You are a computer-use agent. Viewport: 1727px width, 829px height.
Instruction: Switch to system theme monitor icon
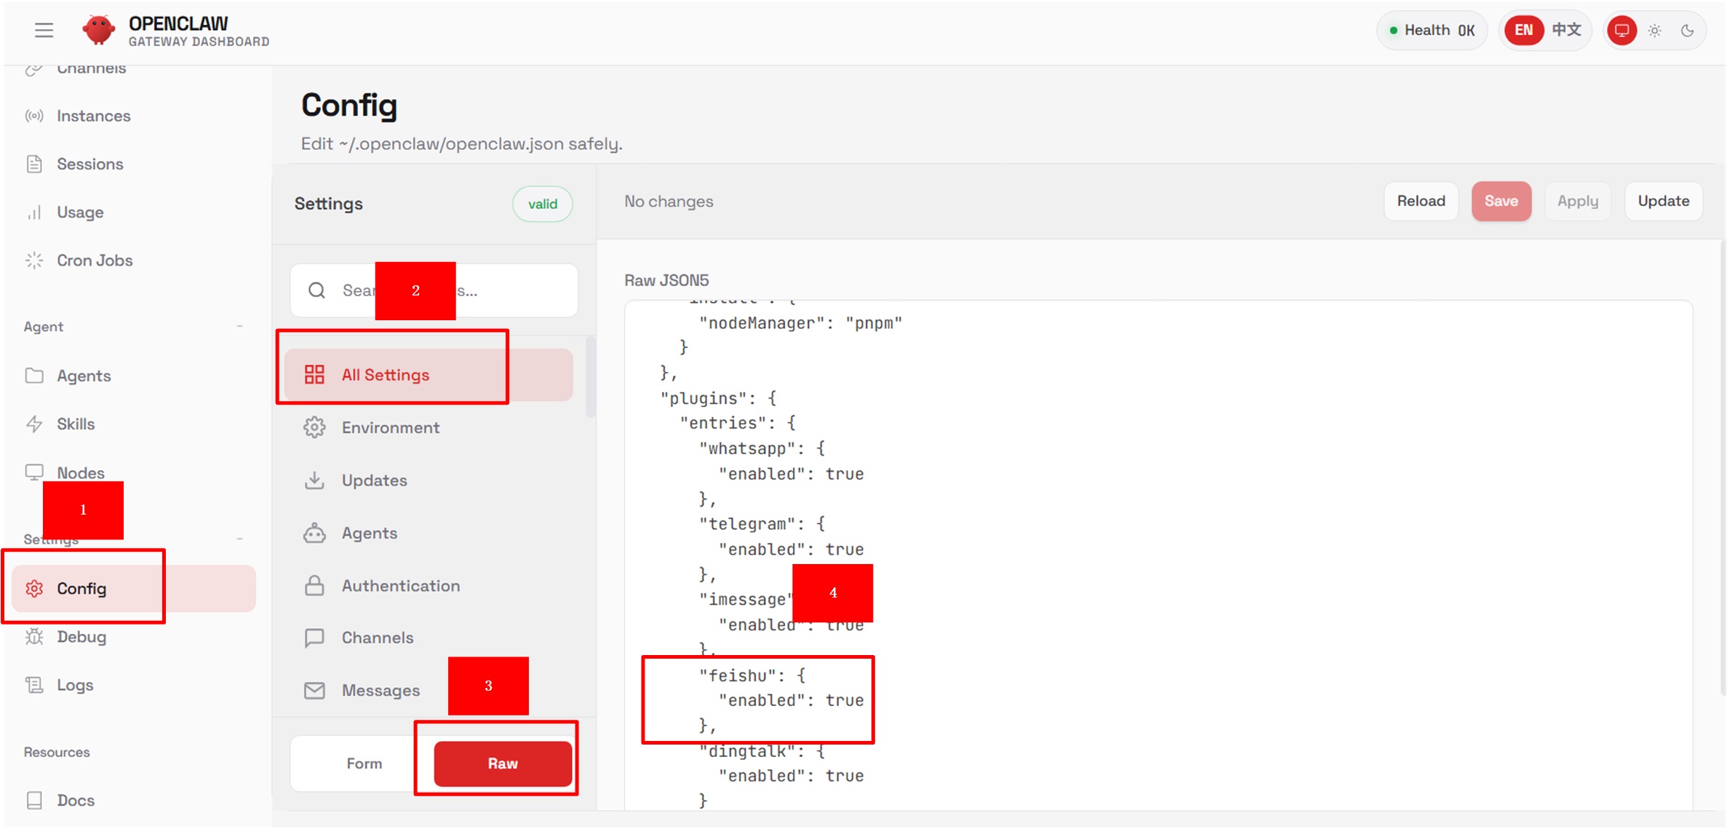pos(1622,31)
